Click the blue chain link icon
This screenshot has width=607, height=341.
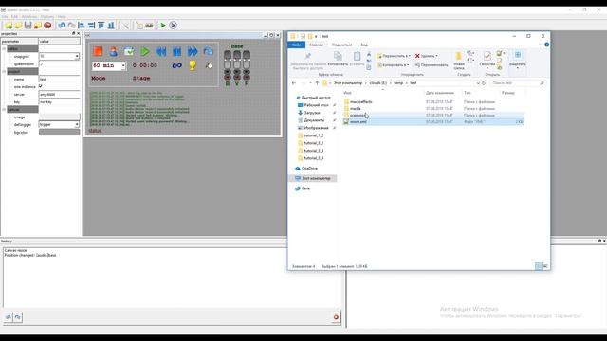(x=177, y=65)
